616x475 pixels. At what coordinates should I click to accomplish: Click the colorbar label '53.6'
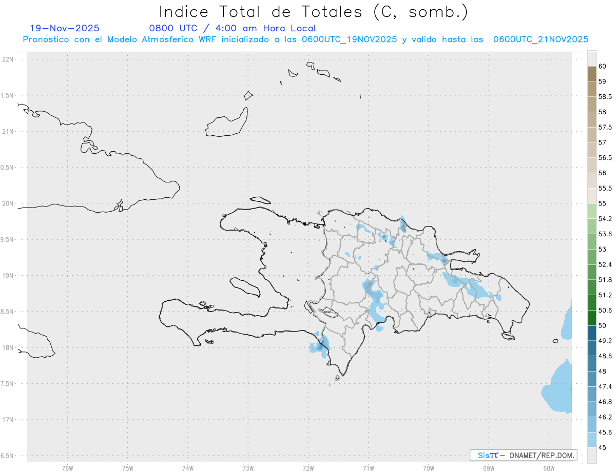tap(605, 234)
